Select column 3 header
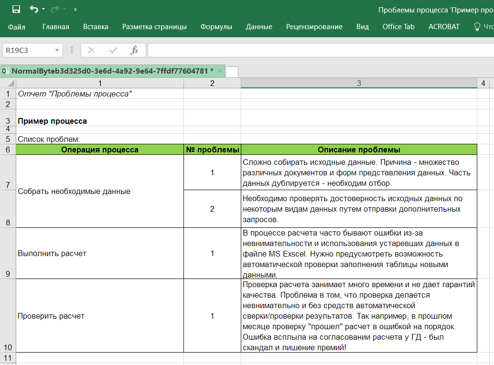494x365 pixels. click(359, 83)
